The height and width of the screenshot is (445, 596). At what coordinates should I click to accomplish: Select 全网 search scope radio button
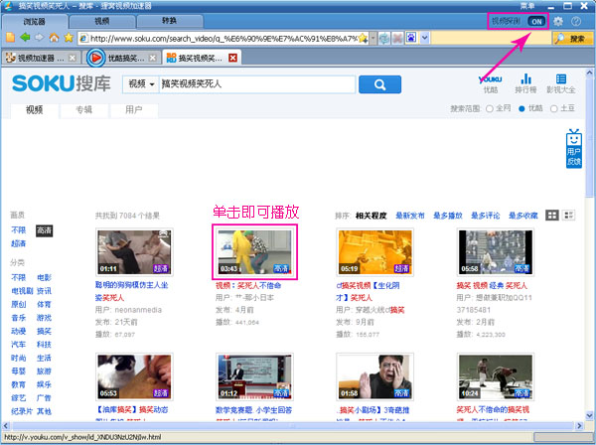pyautogui.click(x=490, y=109)
